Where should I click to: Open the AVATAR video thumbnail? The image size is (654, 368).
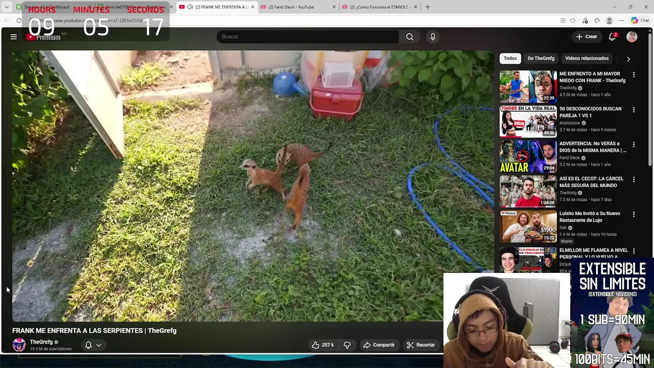528,156
